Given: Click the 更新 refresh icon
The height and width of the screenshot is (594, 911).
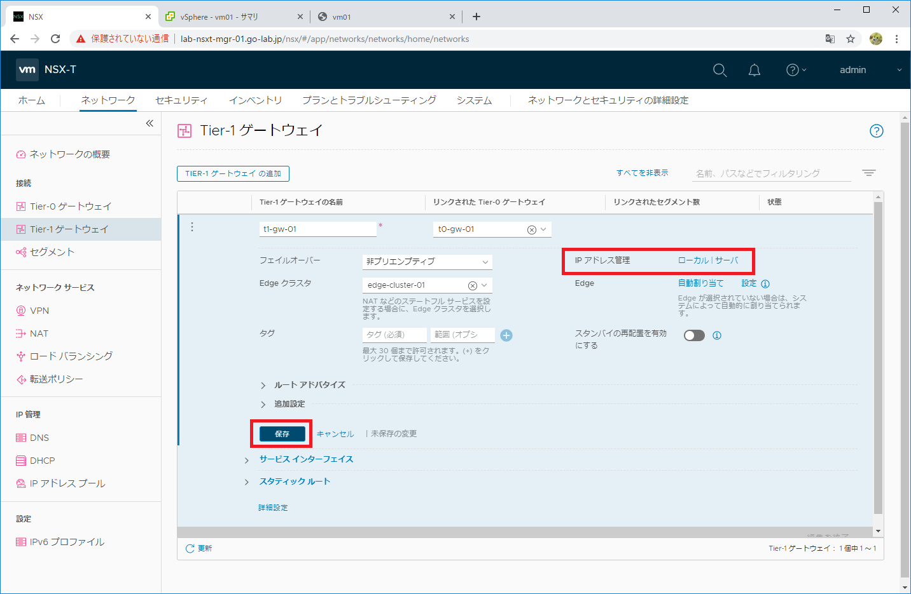Looking at the screenshot, I should coord(190,548).
